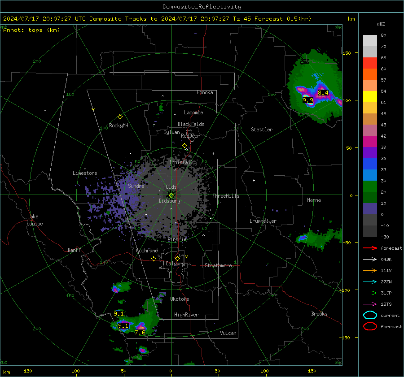Click the Olds town label
This screenshot has height=377, width=404.
pyautogui.click(x=171, y=187)
